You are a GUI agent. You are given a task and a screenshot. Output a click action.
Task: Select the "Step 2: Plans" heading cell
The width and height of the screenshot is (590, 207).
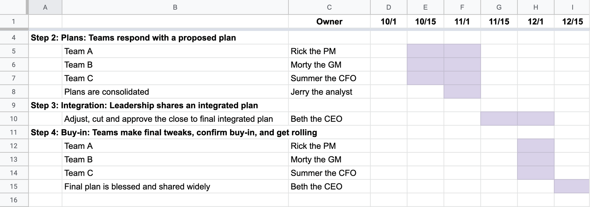tap(133, 38)
